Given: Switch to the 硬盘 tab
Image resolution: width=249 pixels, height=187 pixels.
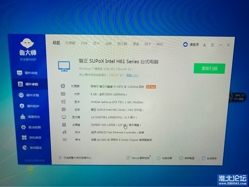Looking at the screenshot, I should [x=136, y=44].
